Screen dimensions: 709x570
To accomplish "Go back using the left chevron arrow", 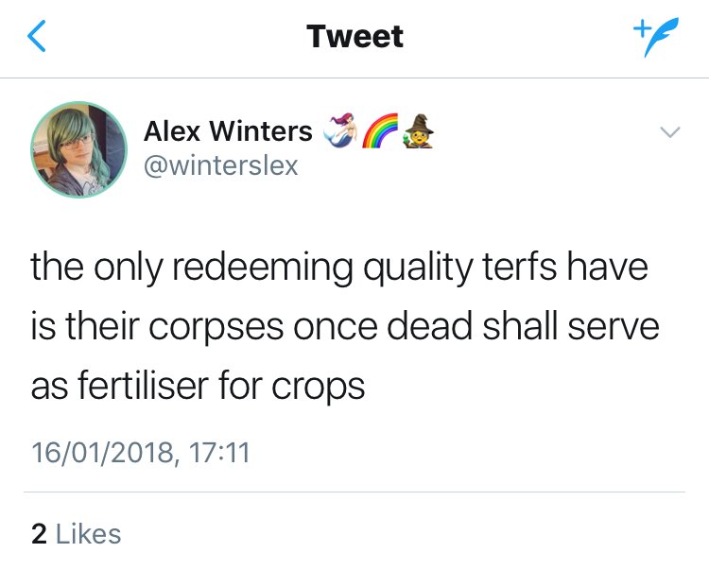I will point(37,37).
